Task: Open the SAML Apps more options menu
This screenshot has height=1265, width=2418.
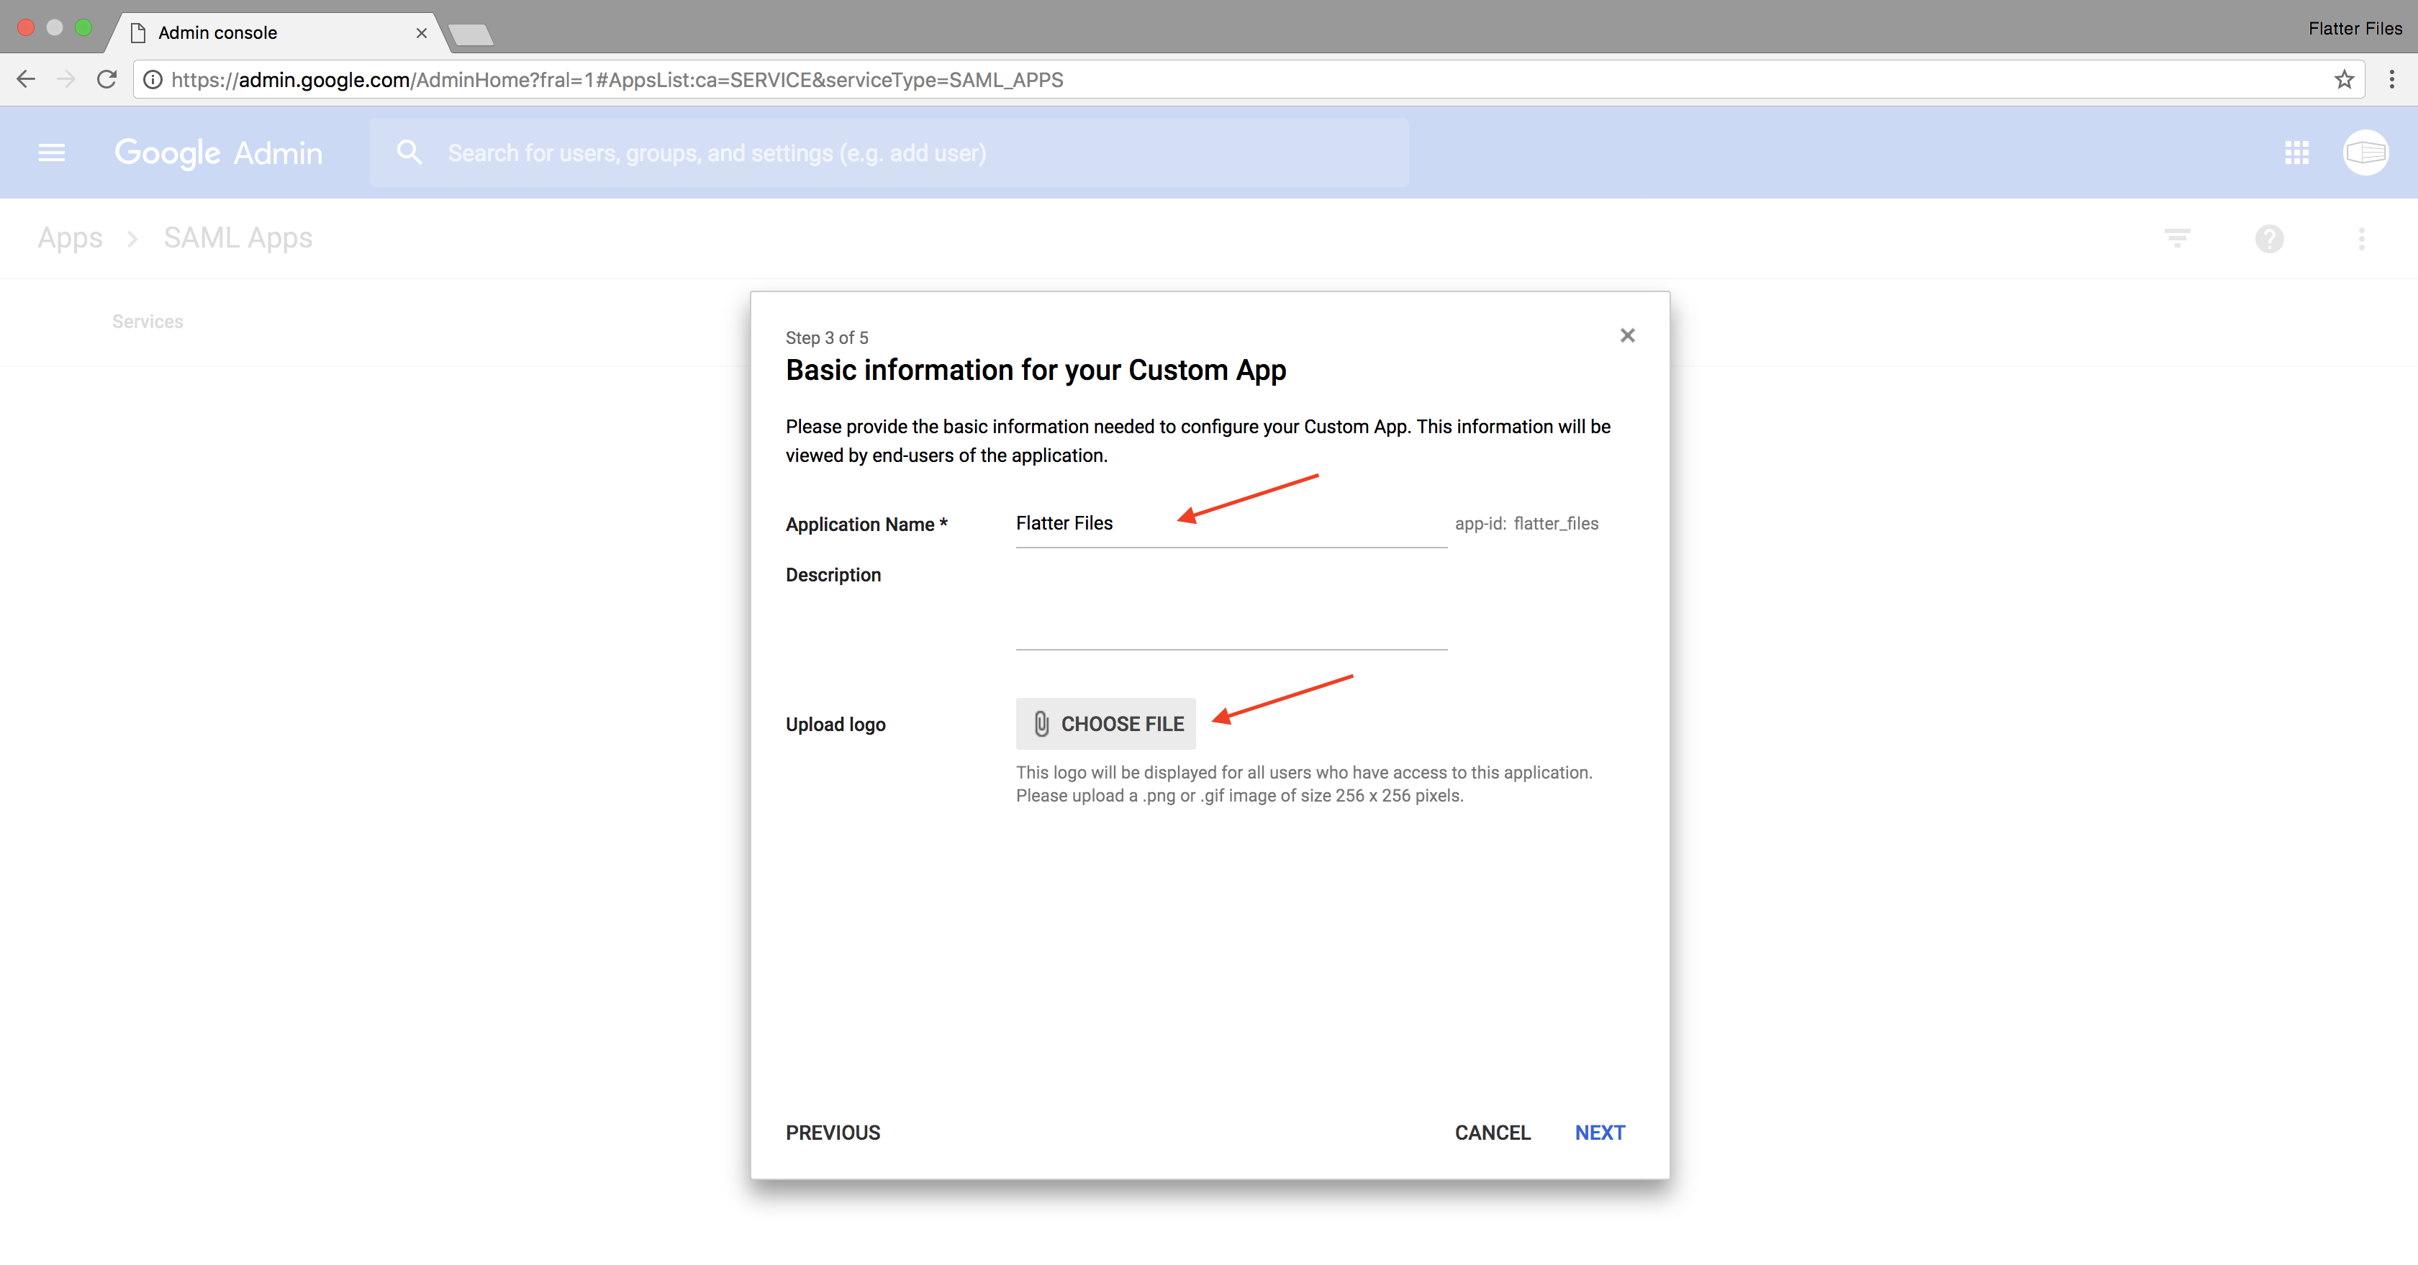Action: 2360,238
